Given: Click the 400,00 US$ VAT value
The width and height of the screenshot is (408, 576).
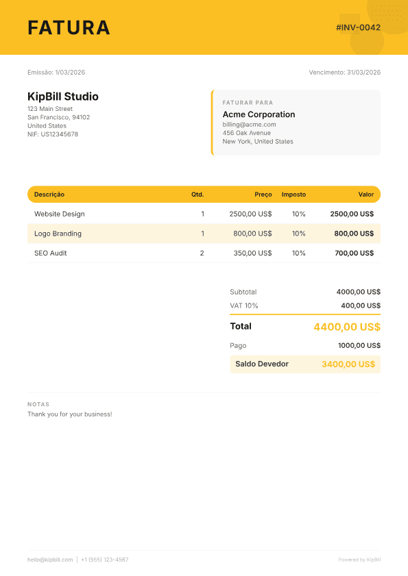Looking at the screenshot, I should (361, 305).
